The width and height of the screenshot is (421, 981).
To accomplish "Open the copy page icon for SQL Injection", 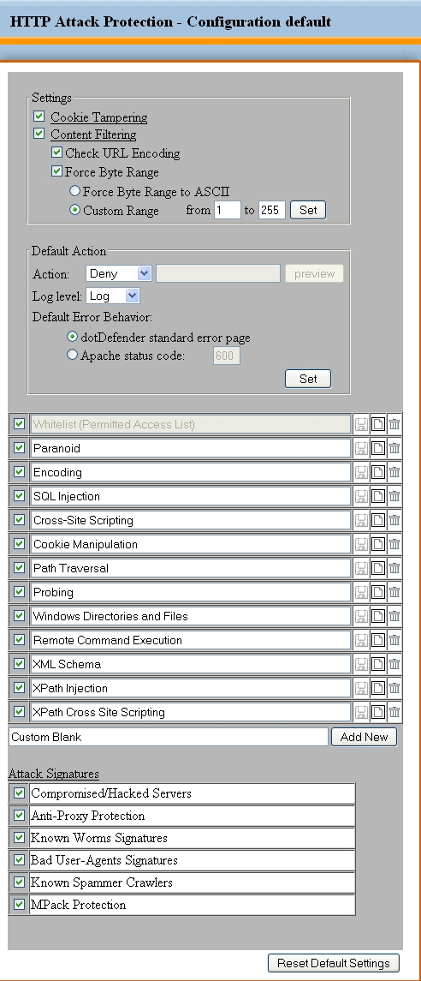I will [378, 496].
